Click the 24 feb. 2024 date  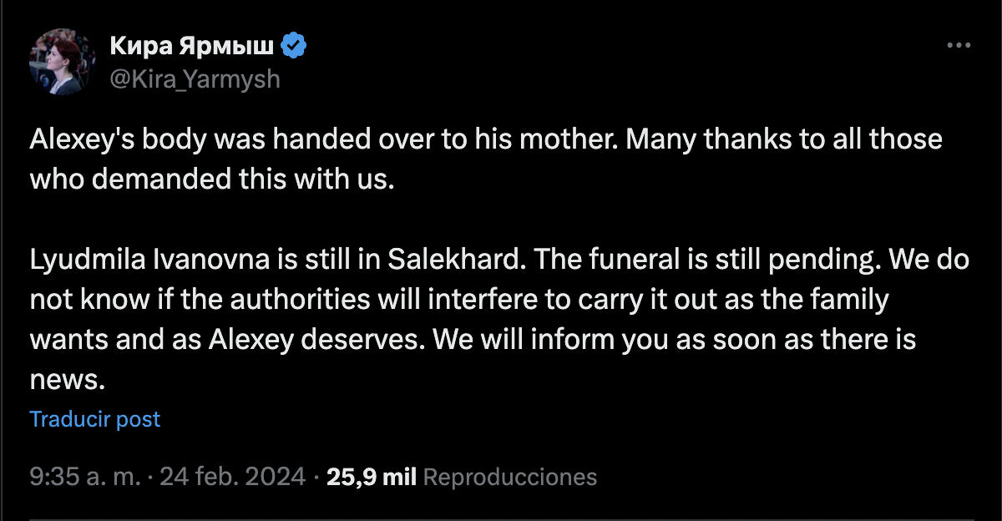point(232,477)
